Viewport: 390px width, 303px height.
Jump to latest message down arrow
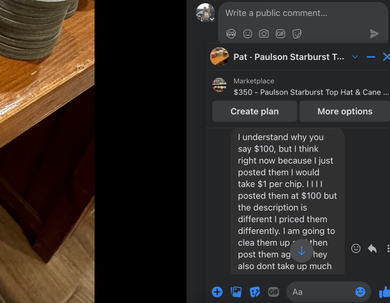[302, 251]
